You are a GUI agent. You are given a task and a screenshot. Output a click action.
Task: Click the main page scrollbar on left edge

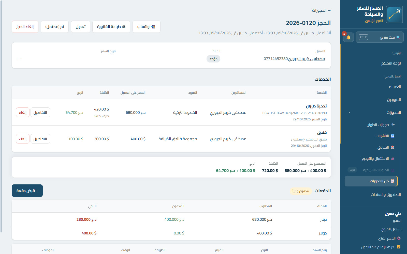tap(1, 116)
